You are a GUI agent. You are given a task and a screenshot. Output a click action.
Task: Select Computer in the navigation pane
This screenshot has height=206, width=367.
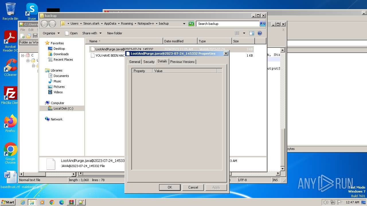click(x=57, y=103)
